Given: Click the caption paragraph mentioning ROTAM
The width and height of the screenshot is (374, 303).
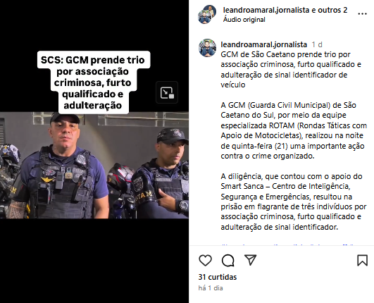Looking at the screenshot, I should 294,130.
